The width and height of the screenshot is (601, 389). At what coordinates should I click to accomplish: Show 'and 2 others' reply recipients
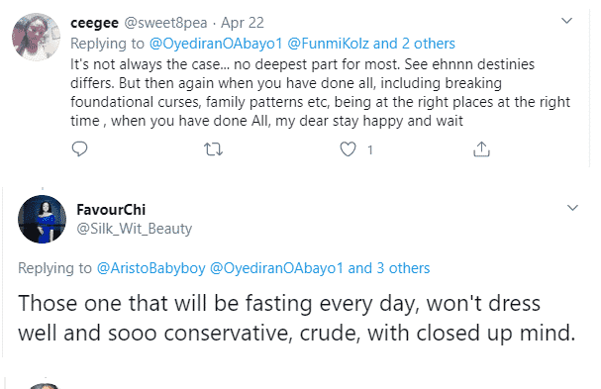pos(414,44)
